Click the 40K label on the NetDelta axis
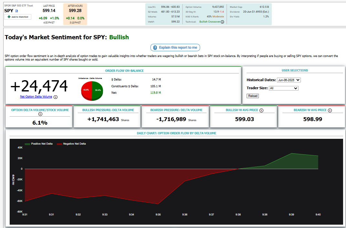346x228 pixels. [x=20, y=148]
